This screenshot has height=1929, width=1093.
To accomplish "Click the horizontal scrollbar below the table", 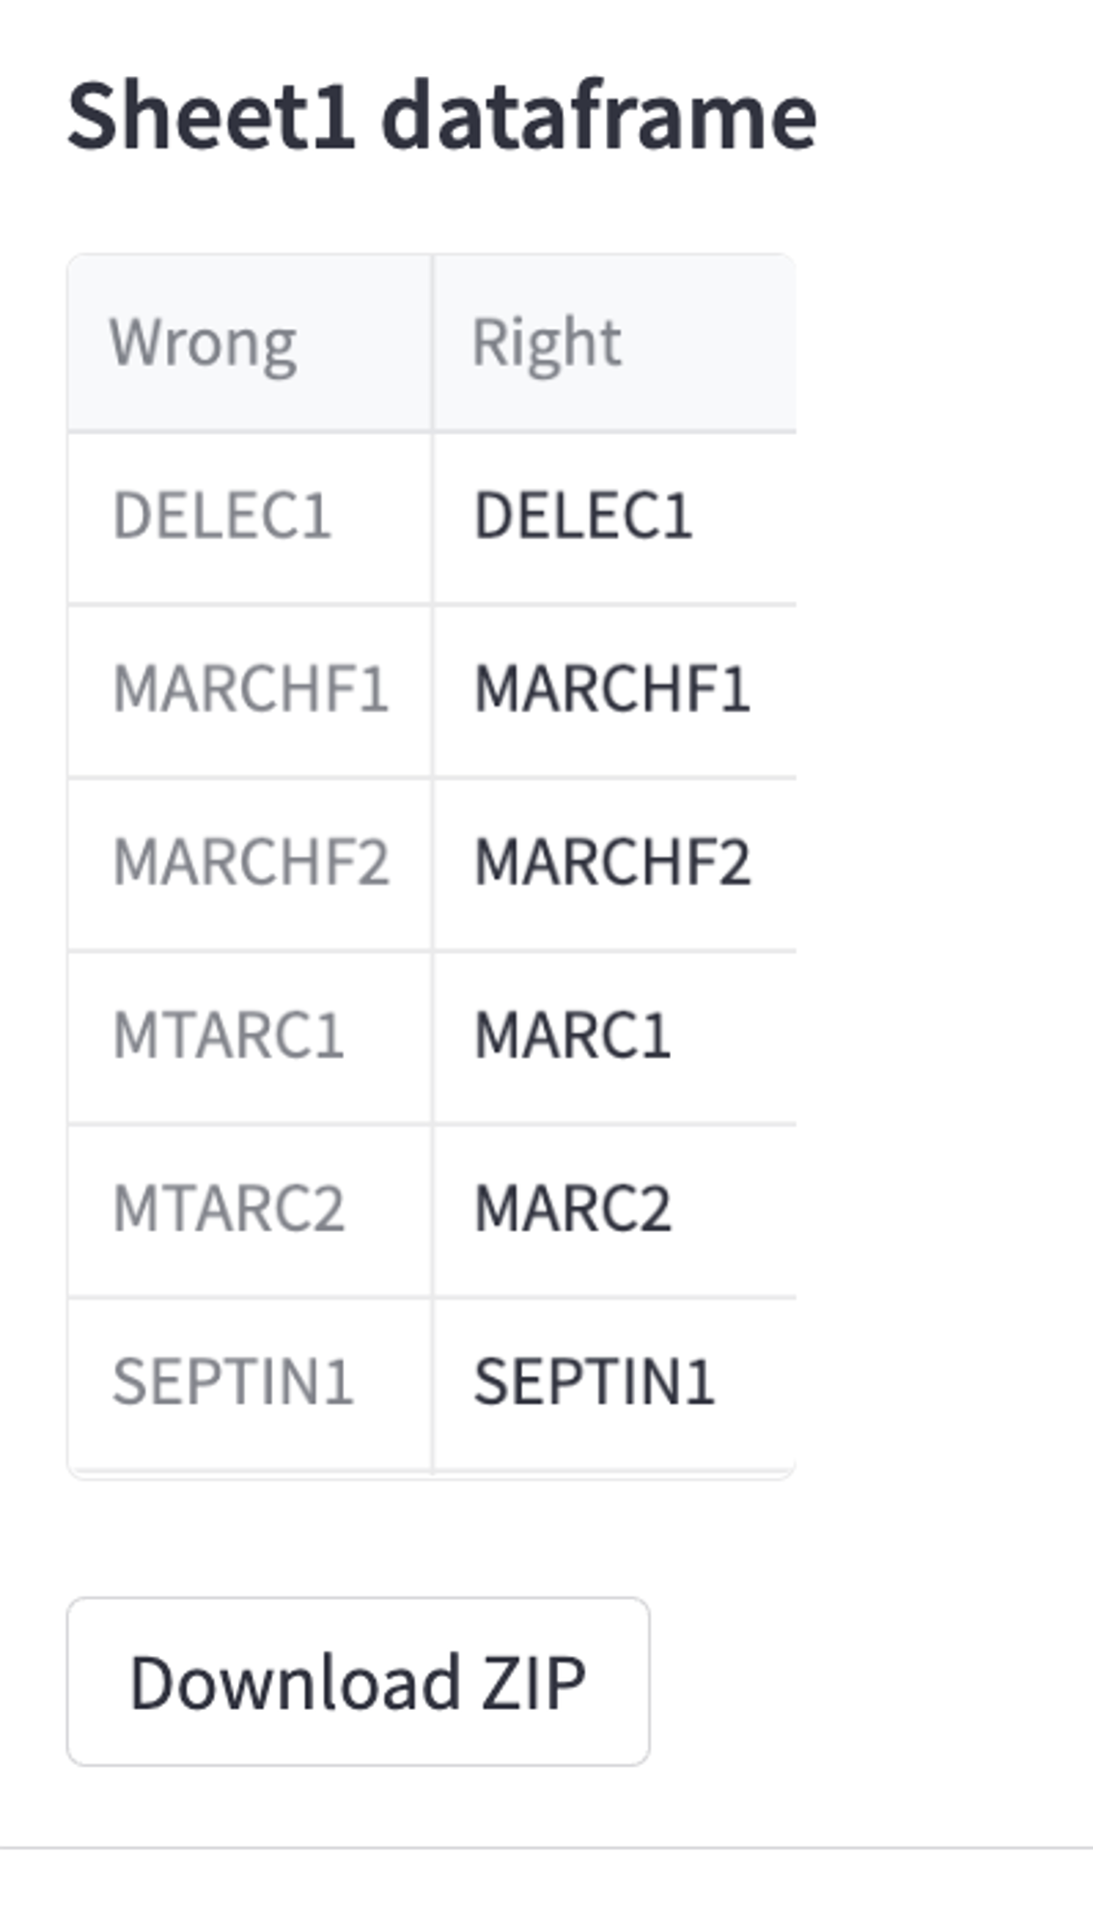I will tap(432, 1474).
